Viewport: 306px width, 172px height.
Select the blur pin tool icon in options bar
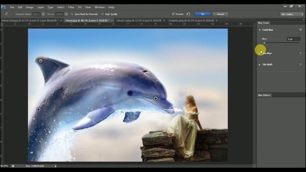point(6,14)
